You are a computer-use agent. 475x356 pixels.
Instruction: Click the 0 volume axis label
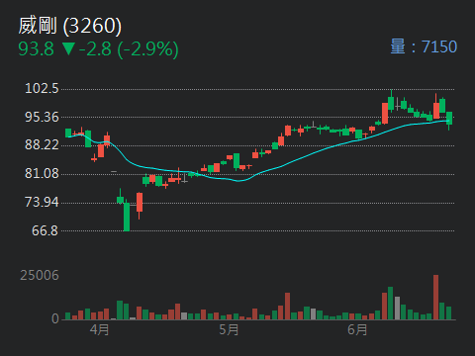[x=55, y=318]
